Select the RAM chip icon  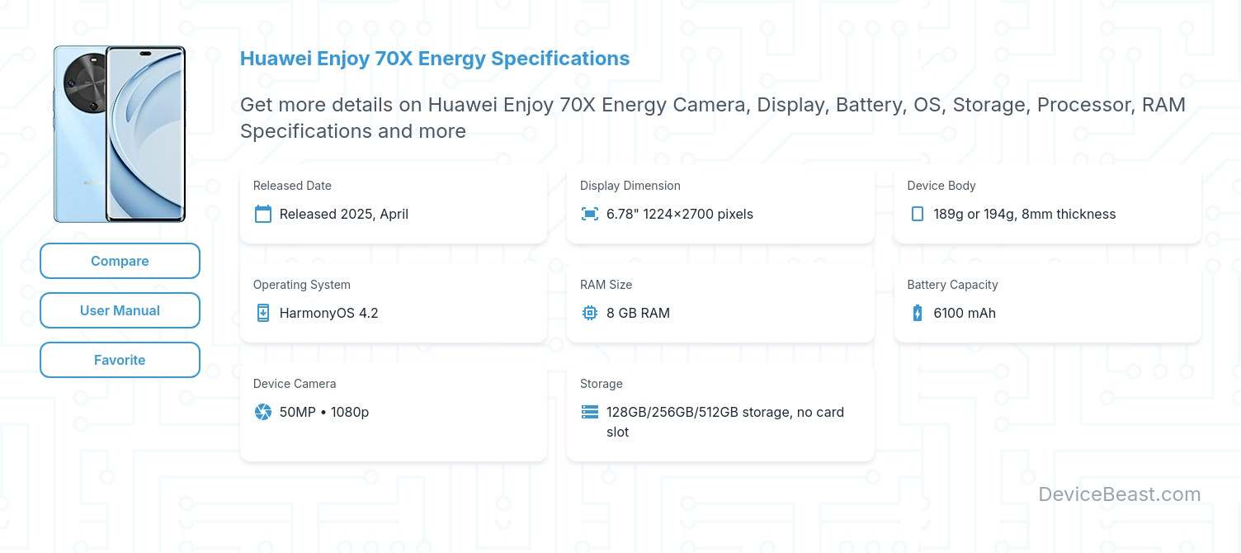coord(589,313)
